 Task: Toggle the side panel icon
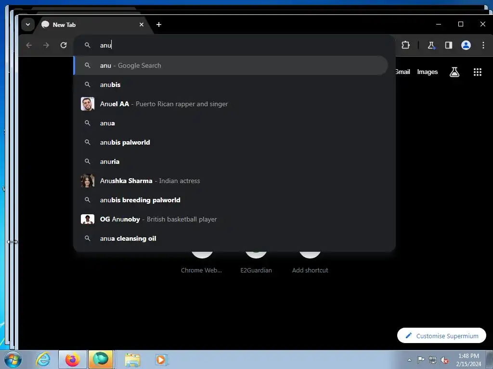pyautogui.click(x=449, y=45)
